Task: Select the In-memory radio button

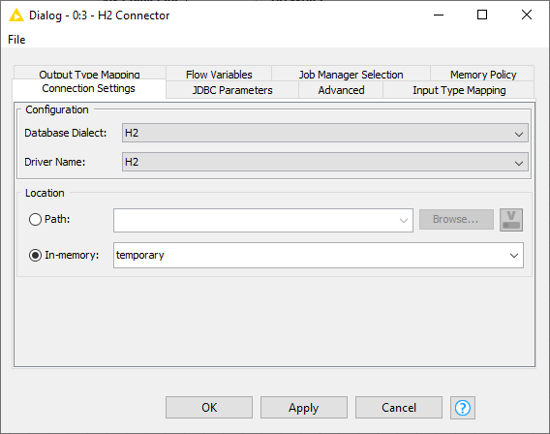Action: (35, 255)
